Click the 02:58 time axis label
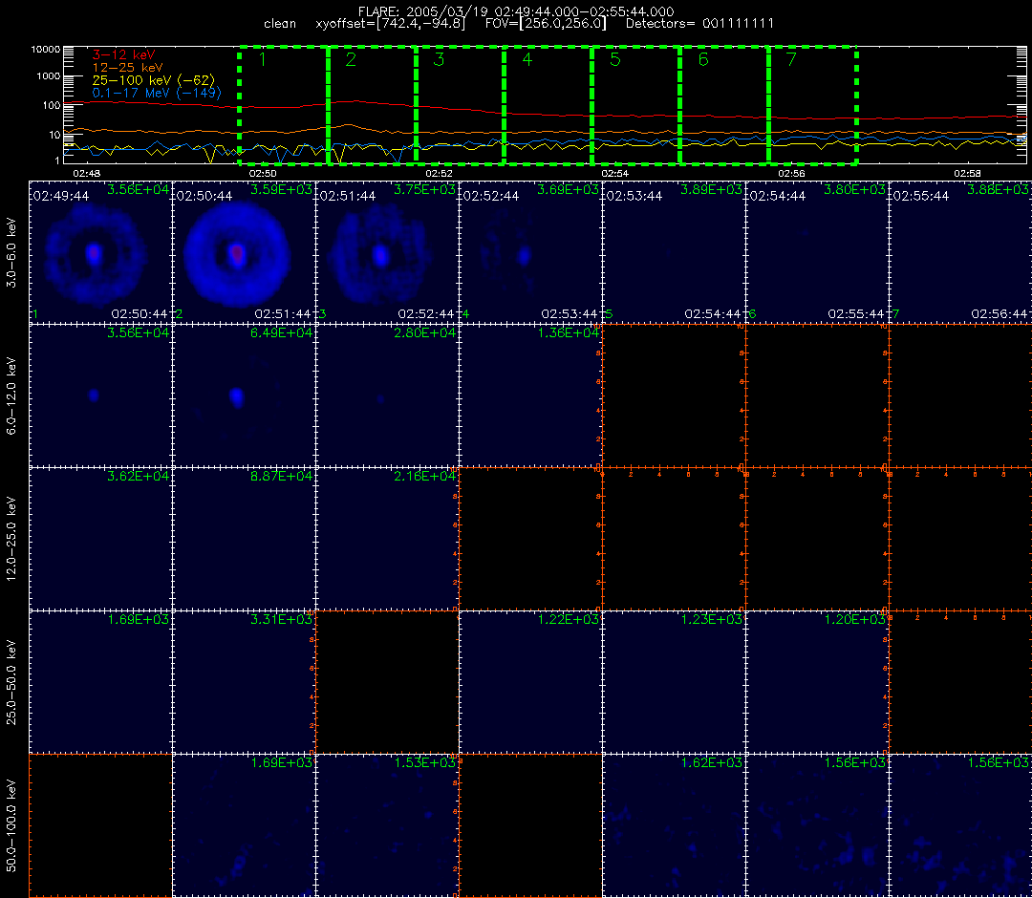 click(x=967, y=173)
